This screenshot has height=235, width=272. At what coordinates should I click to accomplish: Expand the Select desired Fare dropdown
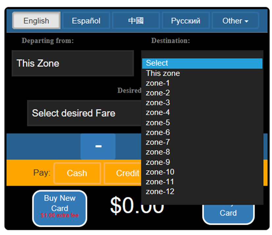(84, 113)
